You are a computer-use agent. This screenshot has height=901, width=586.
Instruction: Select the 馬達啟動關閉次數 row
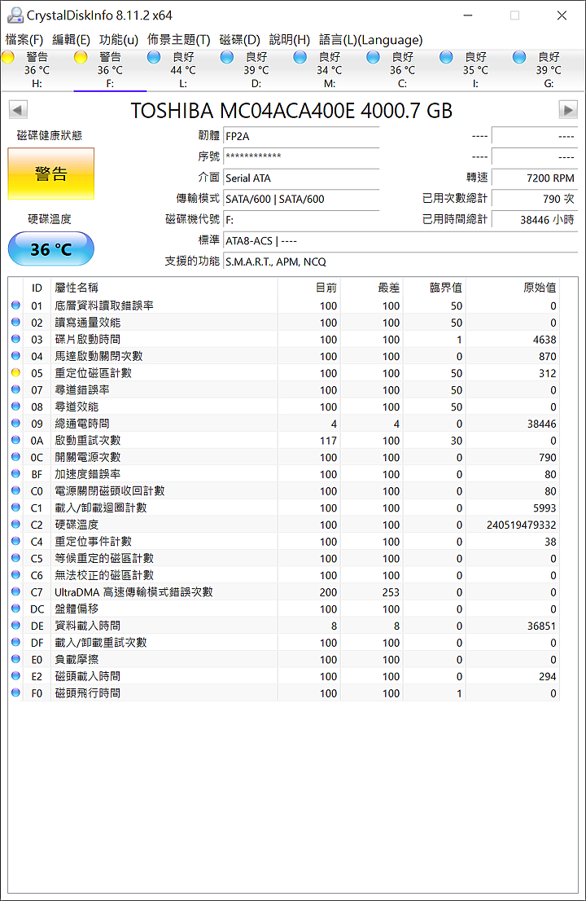pyautogui.click(x=285, y=356)
